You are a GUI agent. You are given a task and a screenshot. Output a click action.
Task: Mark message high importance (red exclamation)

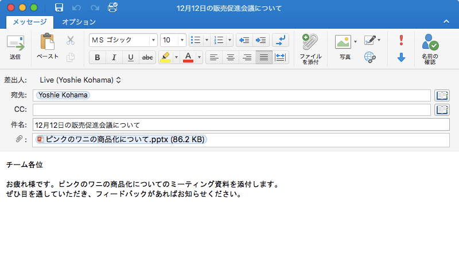pos(401,40)
